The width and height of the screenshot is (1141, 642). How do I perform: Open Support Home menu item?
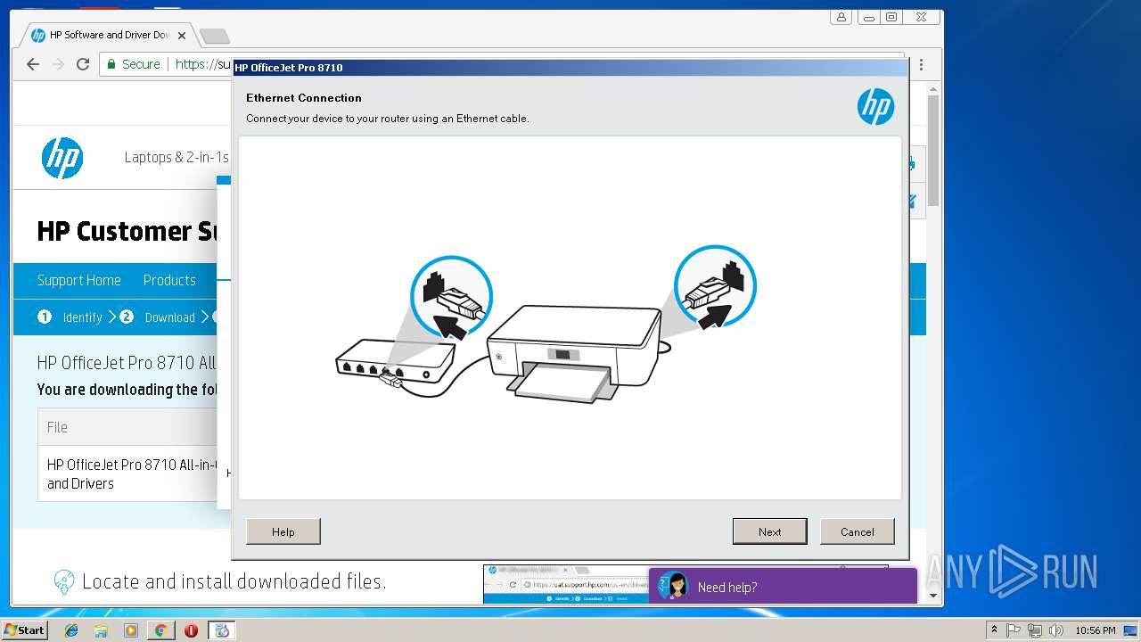point(78,280)
